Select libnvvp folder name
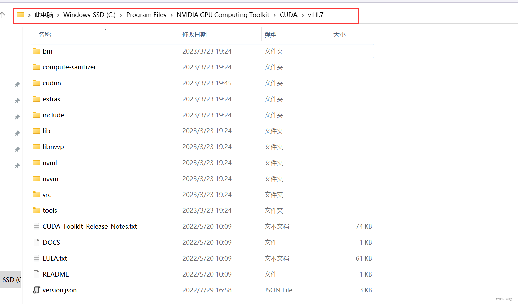518x304 pixels. [x=53, y=147]
